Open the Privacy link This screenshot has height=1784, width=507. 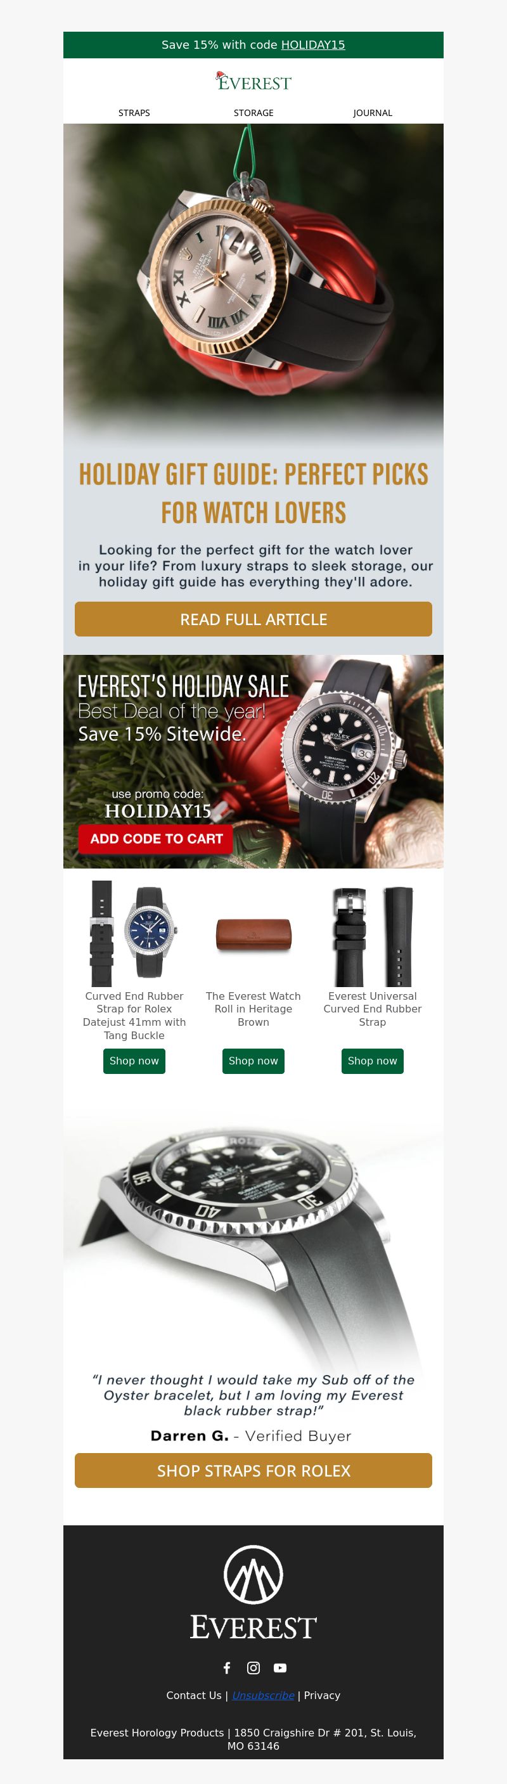[x=322, y=1695]
